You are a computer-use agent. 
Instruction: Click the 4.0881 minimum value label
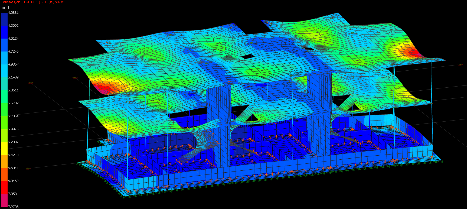click(13, 13)
